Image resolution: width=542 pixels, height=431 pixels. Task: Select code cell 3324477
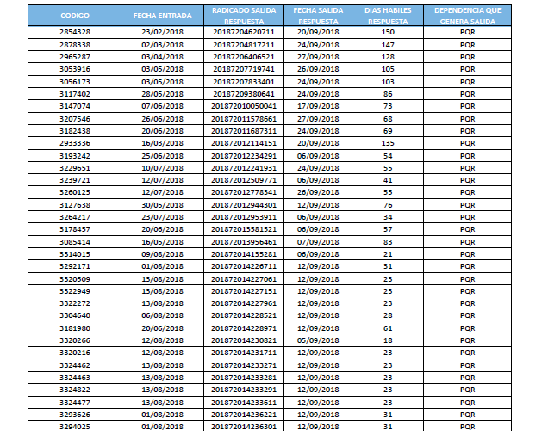(75, 403)
